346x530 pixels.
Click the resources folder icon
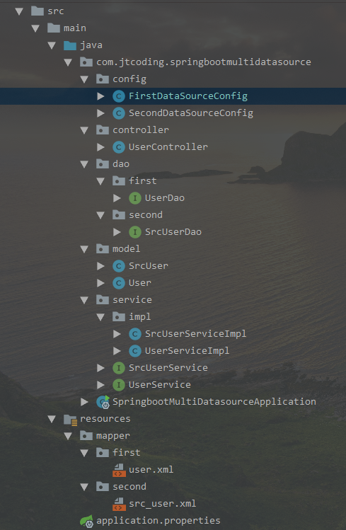(70, 420)
